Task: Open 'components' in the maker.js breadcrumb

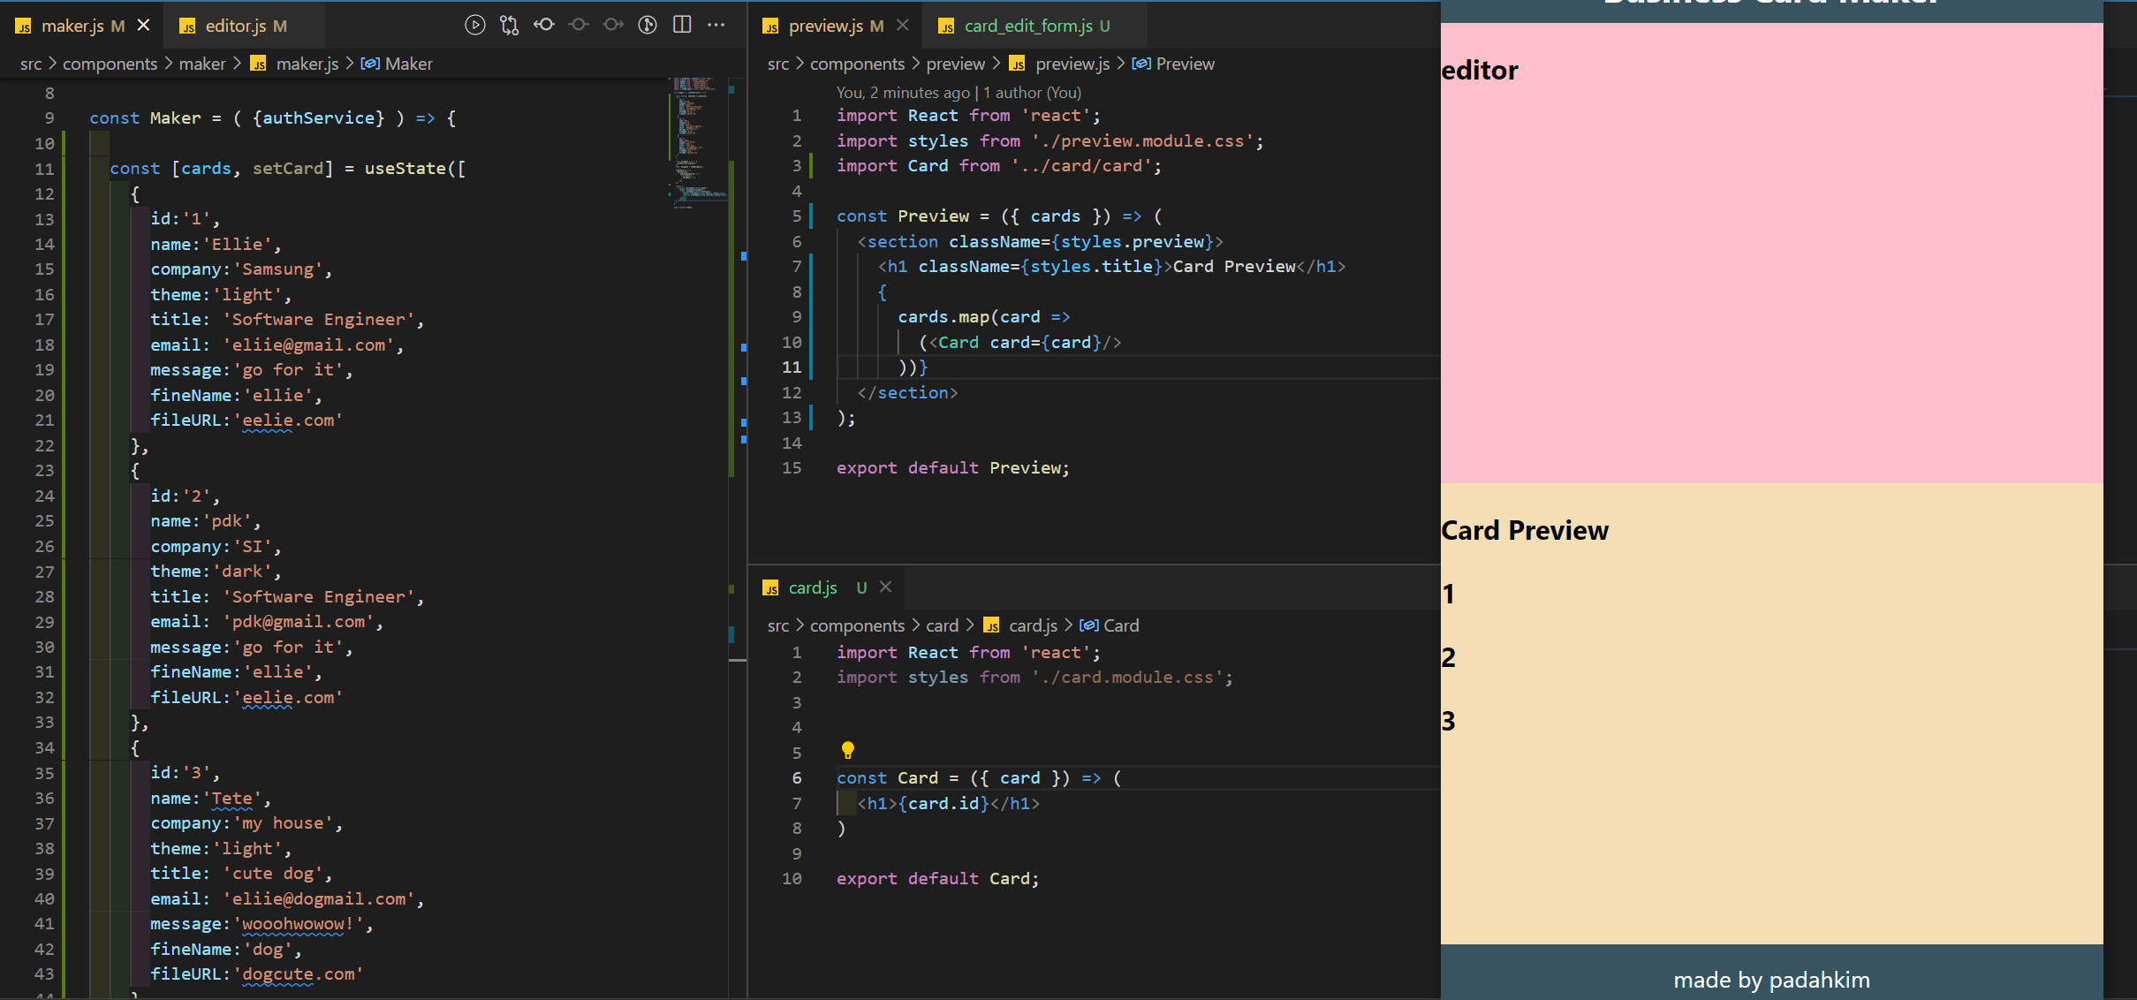Action: point(110,64)
